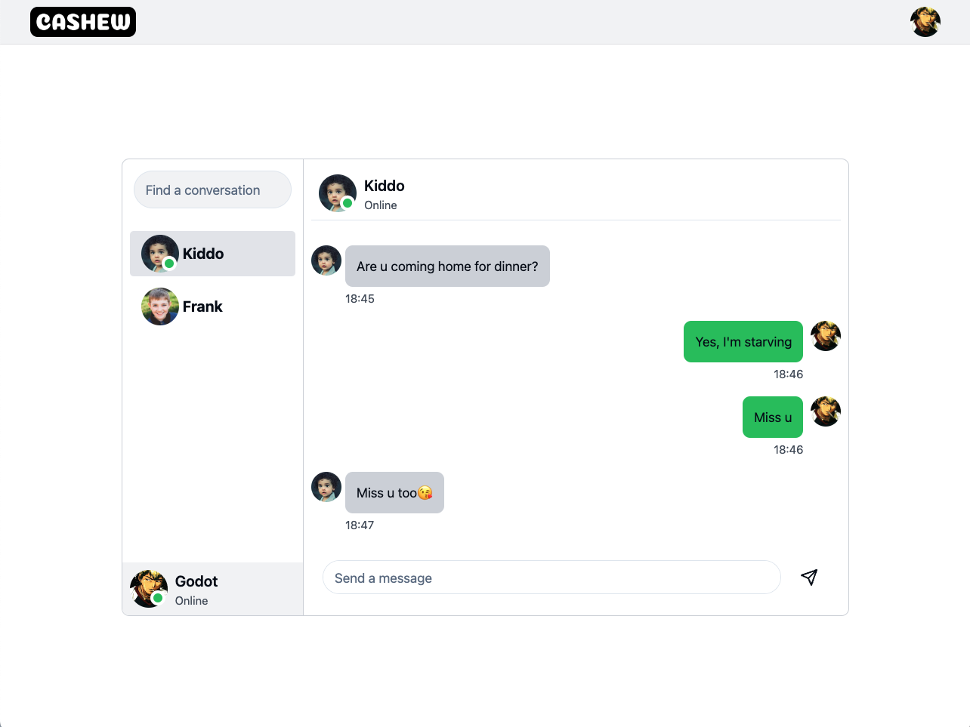The width and height of the screenshot is (970, 727).
Task: Click Kiddo's avatar in chat header
Action: [x=337, y=193]
